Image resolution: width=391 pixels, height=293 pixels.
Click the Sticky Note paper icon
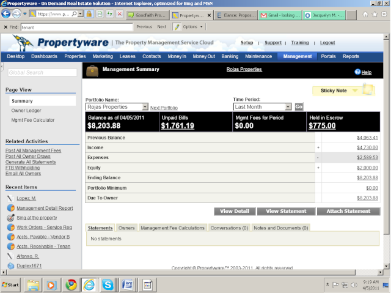point(368,89)
